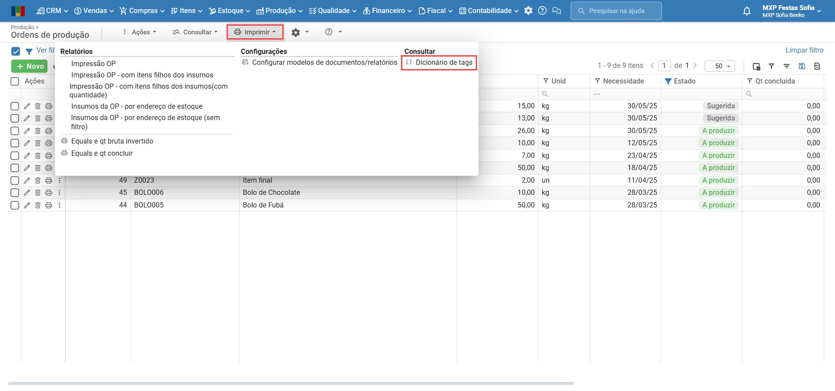835x391 pixels.
Task: Select Equals e qt concluir report
Action: pyautogui.click(x=102, y=153)
